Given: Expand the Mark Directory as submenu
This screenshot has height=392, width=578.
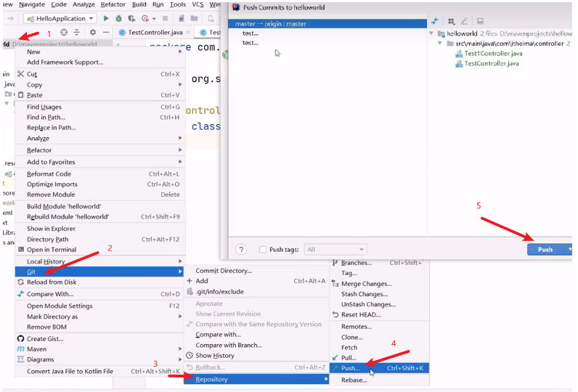Looking at the screenshot, I should 99,317.
